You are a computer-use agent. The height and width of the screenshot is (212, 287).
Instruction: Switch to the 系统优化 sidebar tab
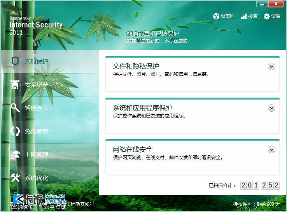[x=50, y=178]
